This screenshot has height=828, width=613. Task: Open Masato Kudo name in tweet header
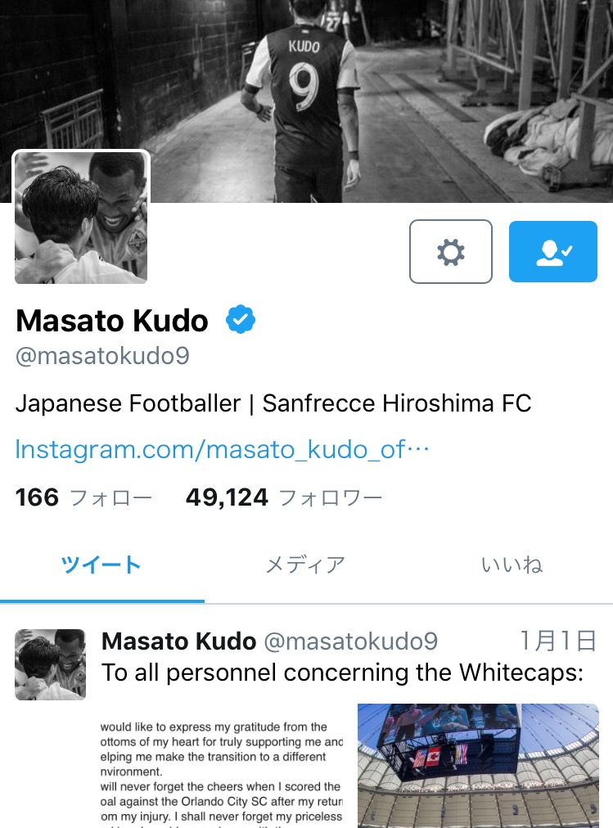(x=178, y=641)
